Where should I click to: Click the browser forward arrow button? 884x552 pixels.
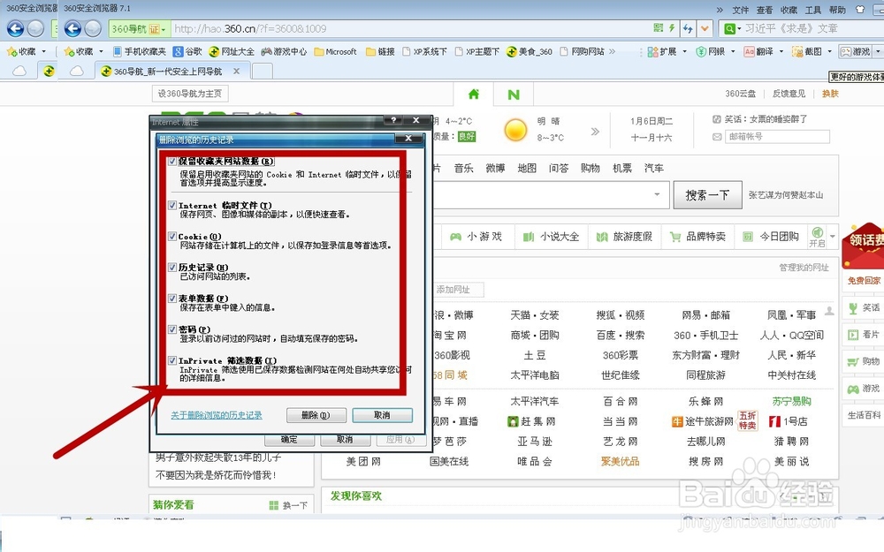click(93, 28)
